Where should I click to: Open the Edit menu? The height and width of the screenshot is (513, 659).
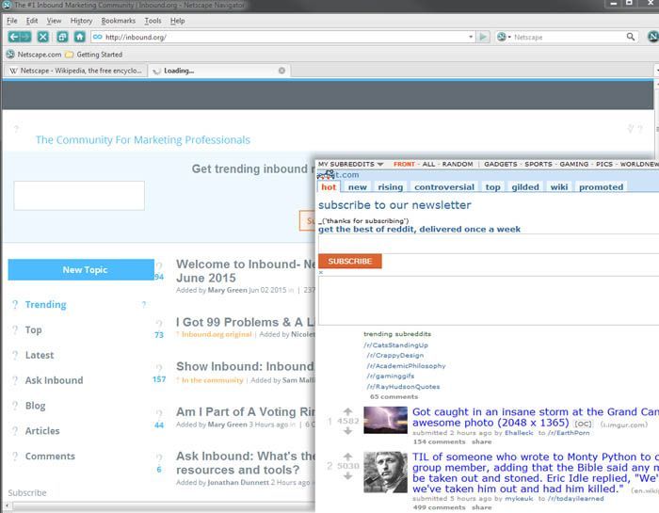[x=32, y=21]
